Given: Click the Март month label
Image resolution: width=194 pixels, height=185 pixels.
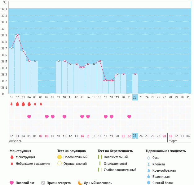Looking at the screenshot, I should click(x=172, y=141).
